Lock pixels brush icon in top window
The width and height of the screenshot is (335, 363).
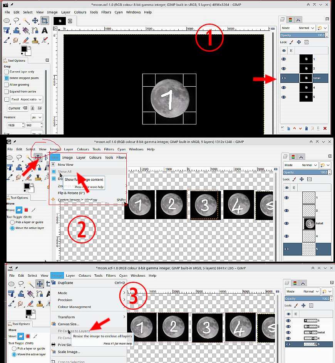click(291, 42)
